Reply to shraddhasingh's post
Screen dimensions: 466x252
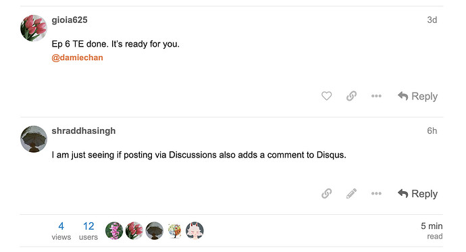[x=417, y=193]
